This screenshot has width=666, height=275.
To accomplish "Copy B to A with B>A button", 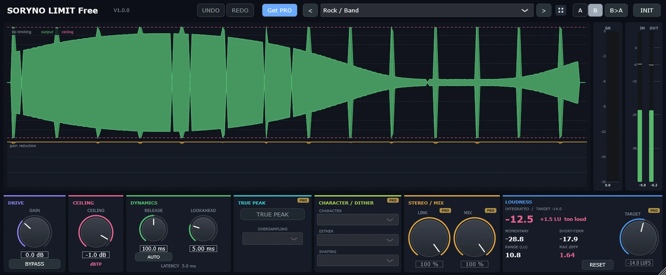I will (x=616, y=10).
